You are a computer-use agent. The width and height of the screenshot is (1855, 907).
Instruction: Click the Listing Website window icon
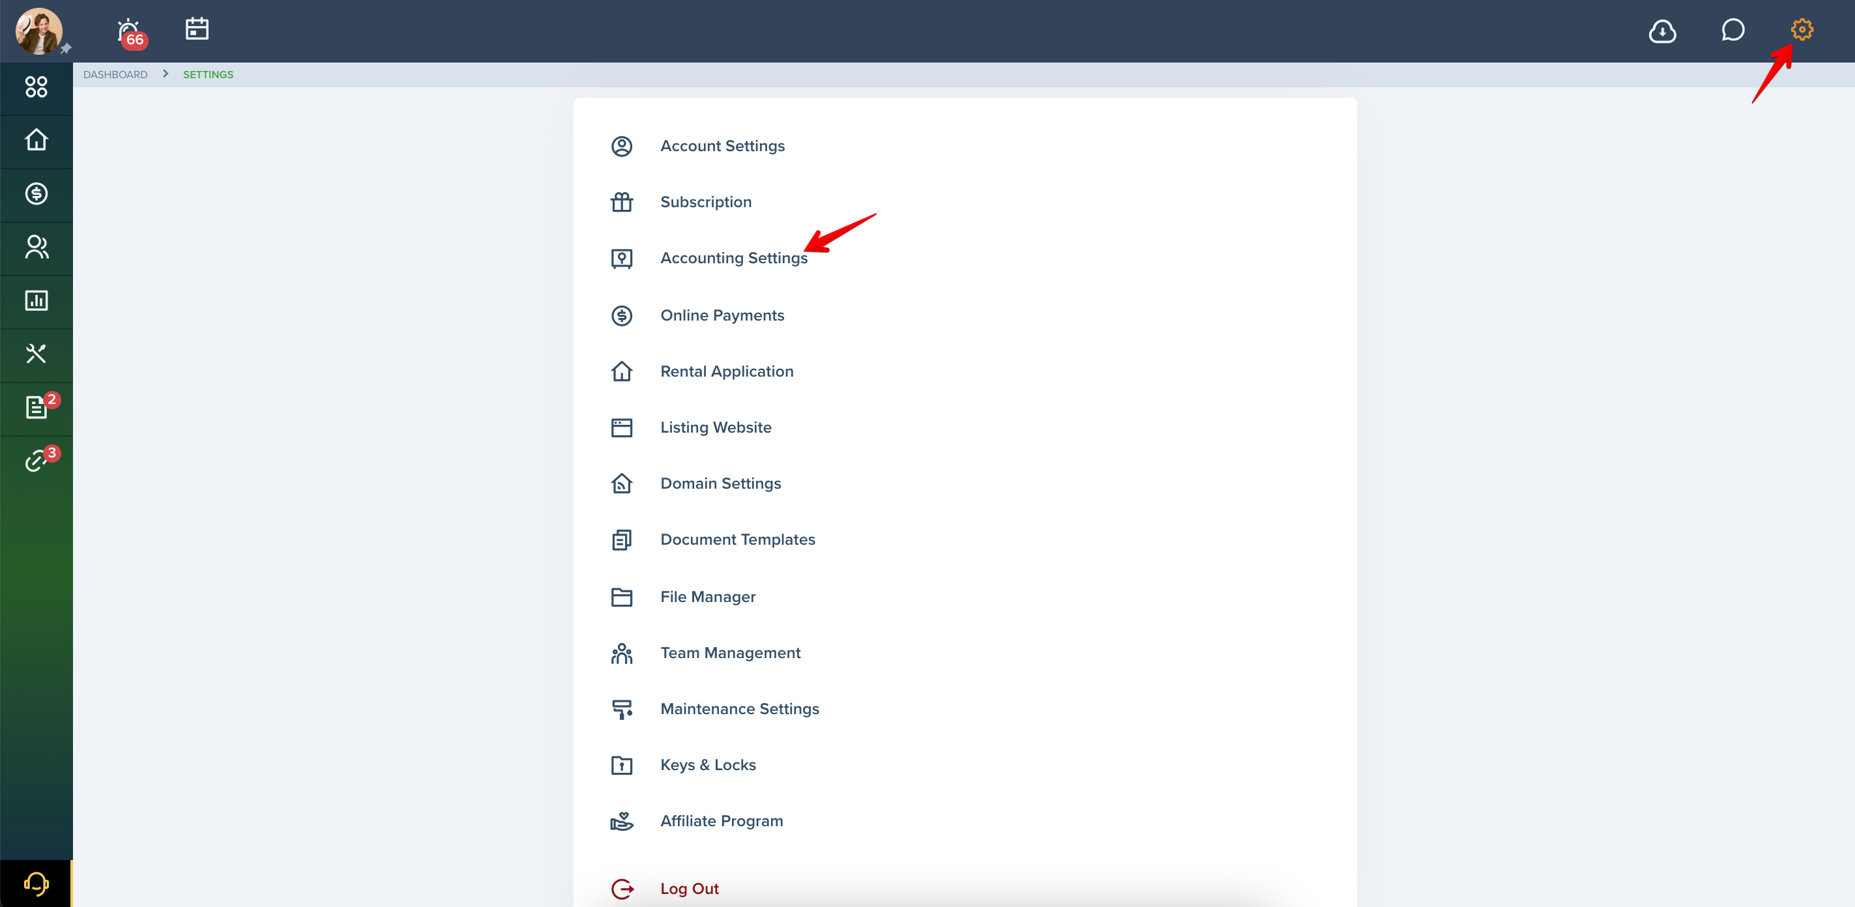[x=621, y=427]
